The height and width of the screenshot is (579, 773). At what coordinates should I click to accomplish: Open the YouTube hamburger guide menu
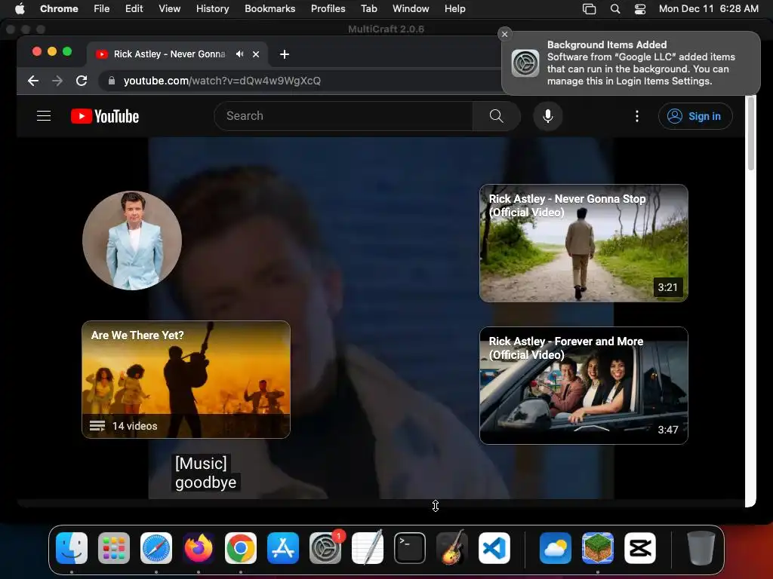(x=44, y=116)
